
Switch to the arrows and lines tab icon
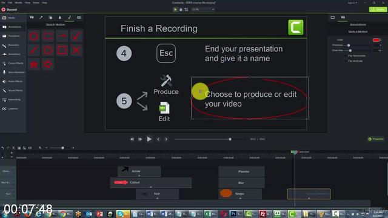click(x=41, y=18)
